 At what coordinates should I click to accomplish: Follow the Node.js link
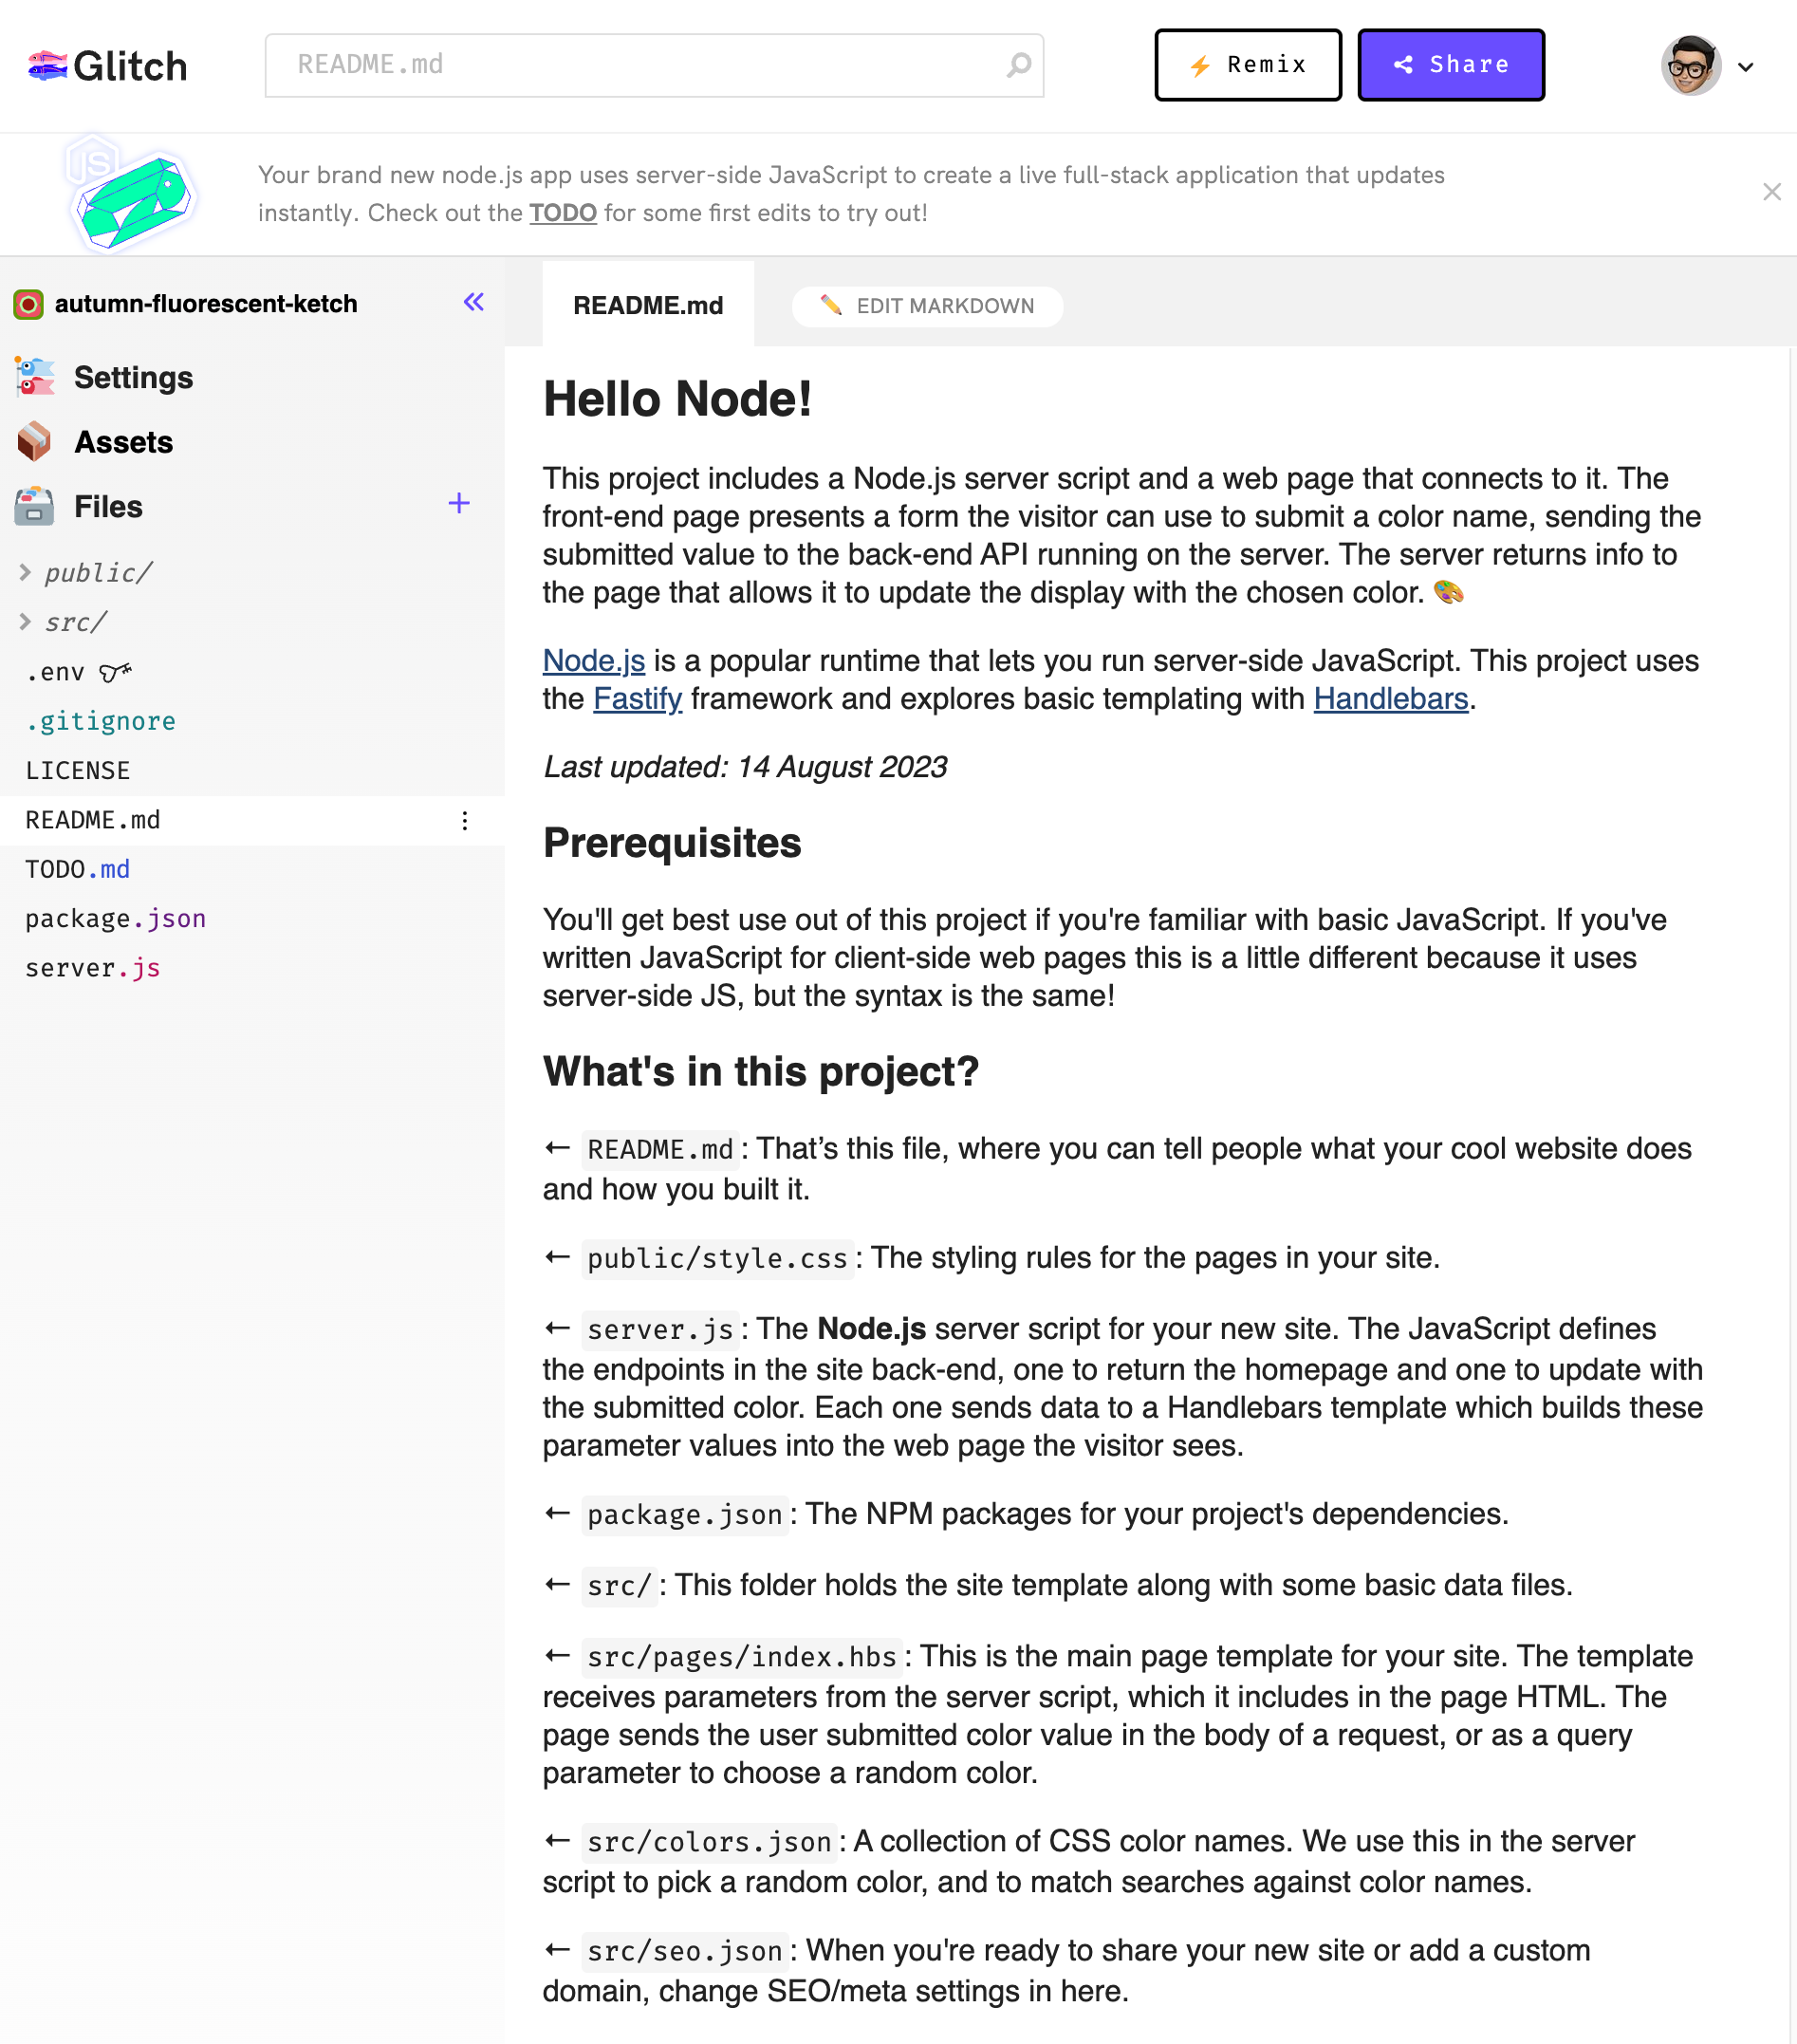click(x=594, y=661)
